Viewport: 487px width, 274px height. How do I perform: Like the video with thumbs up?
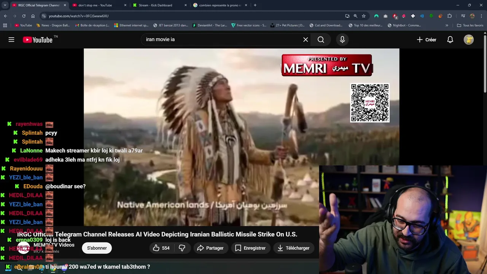tap(161, 248)
